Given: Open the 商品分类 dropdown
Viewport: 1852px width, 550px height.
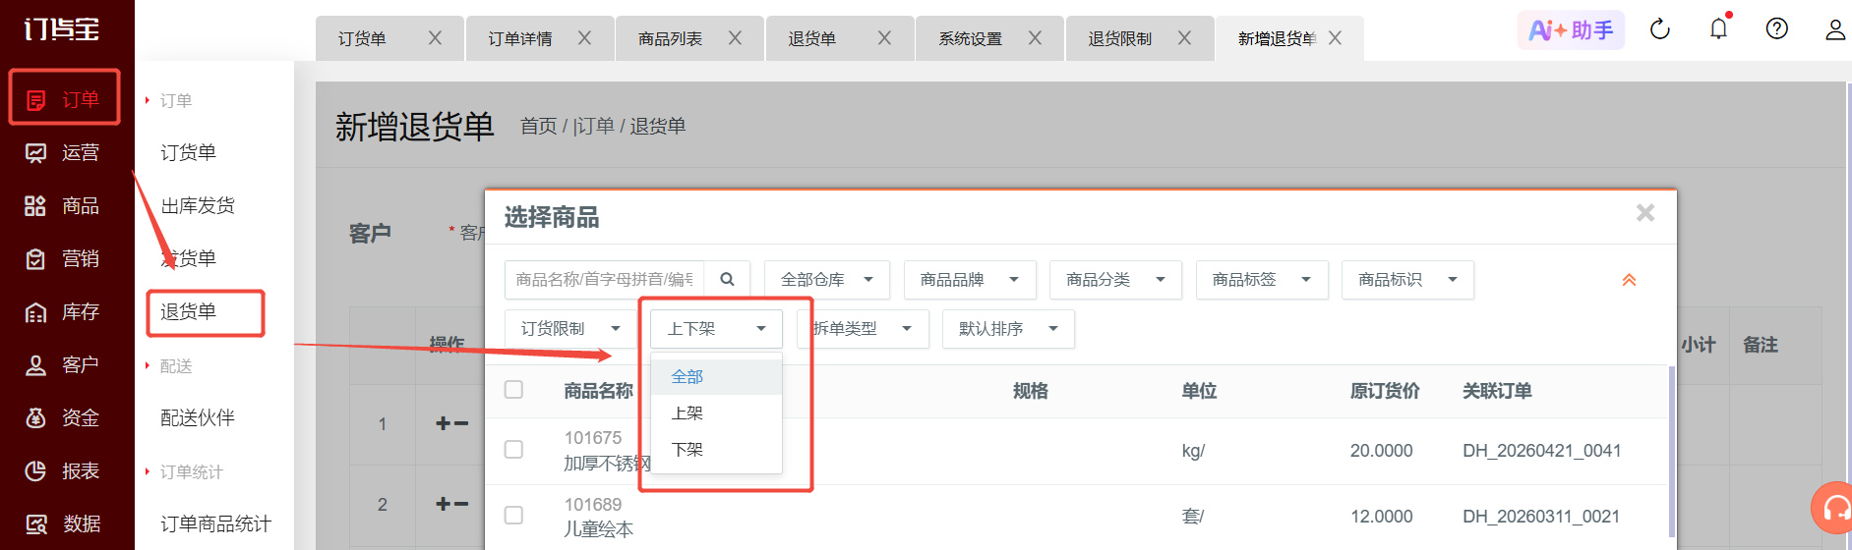Looking at the screenshot, I should [x=1116, y=280].
